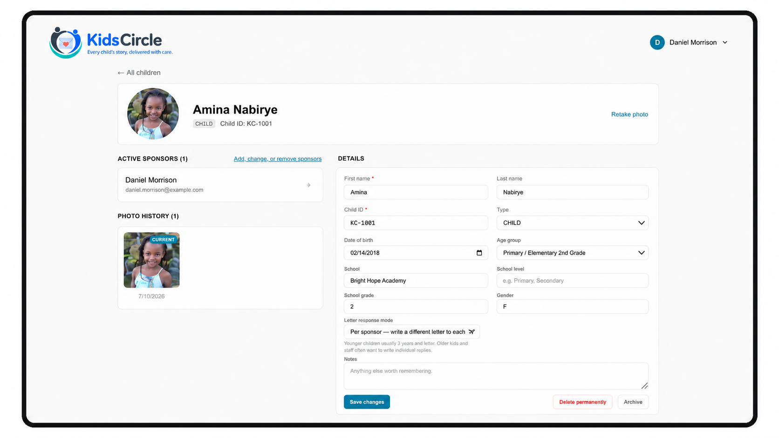This screenshot has width=779, height=438.
Task: Open the date of birth calendar icon
Action: click(x=479, y=253)
